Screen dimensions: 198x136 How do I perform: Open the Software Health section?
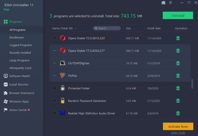coord(19,76)
